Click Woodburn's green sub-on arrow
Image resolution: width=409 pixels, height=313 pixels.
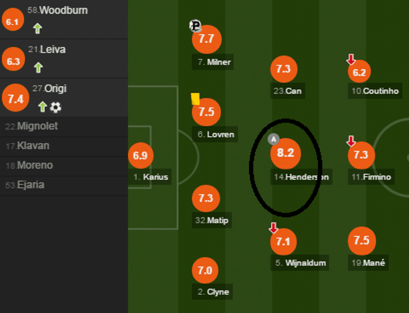38,28
